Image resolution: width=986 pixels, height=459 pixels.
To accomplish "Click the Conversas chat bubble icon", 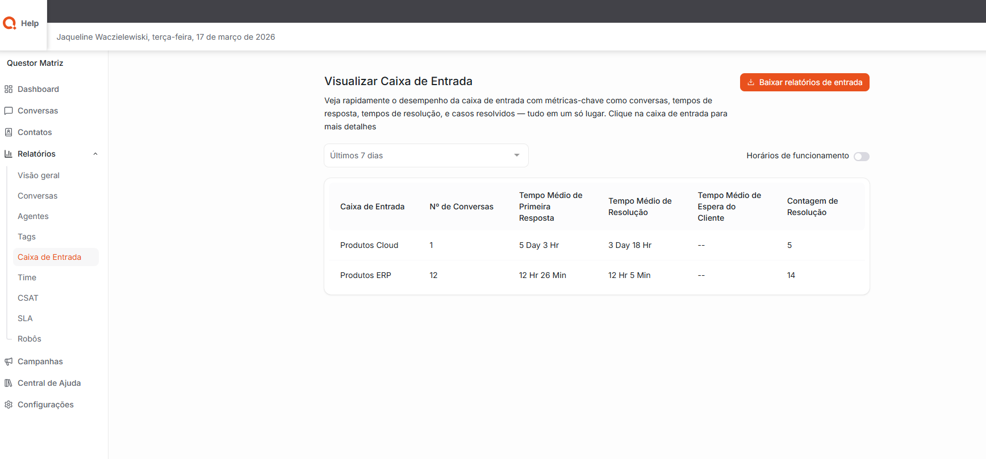I will pos(9,111).
